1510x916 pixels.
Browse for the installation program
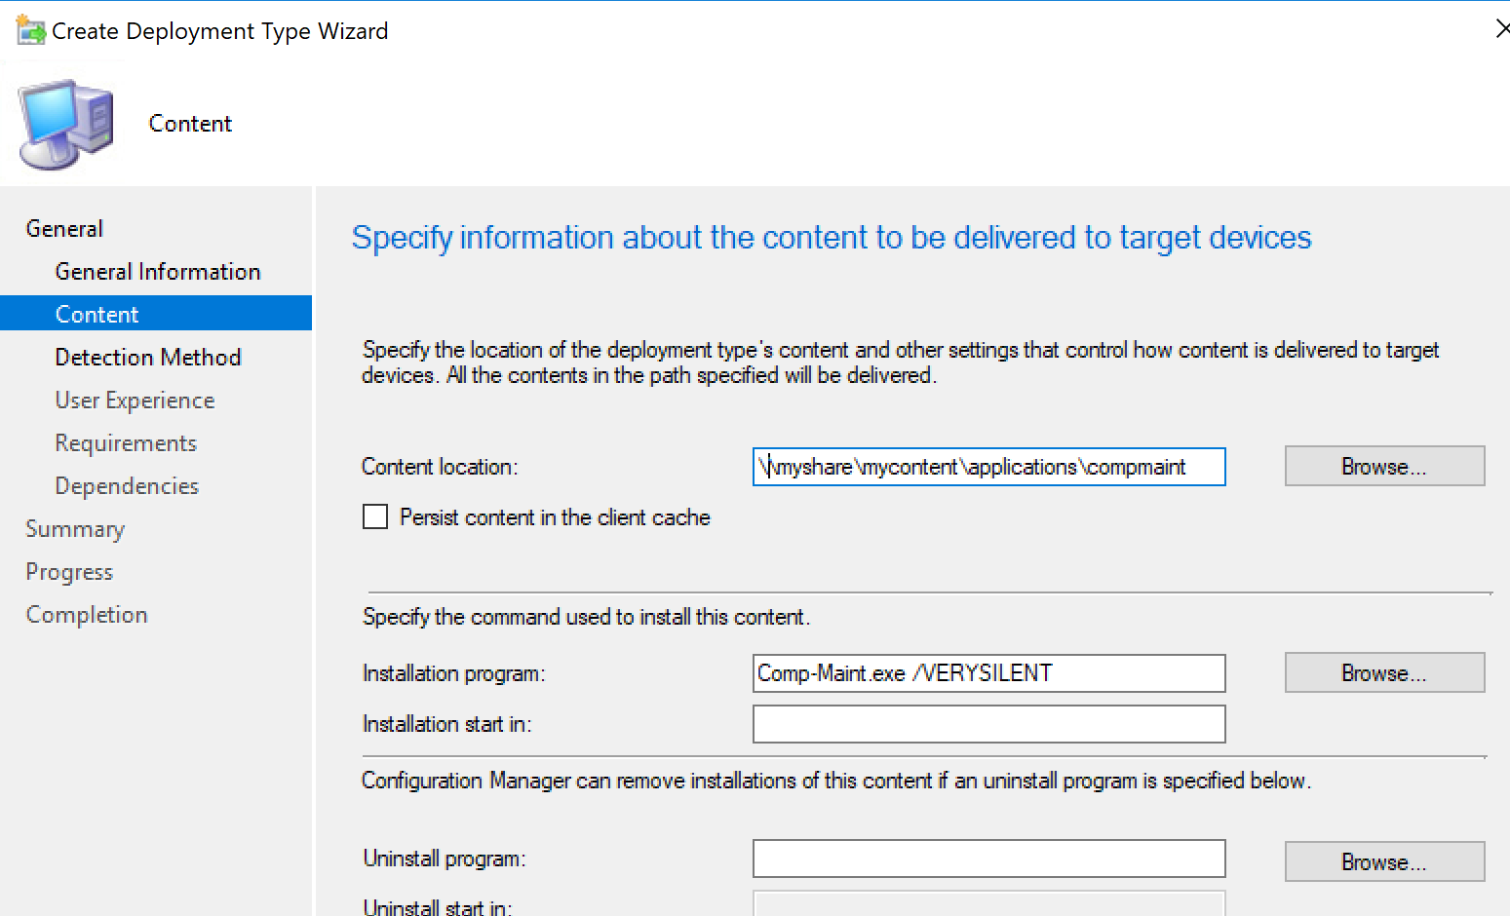point(1384,672)
